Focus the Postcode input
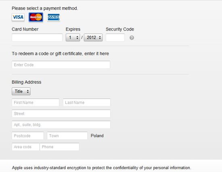 click(x=28, y=136)
